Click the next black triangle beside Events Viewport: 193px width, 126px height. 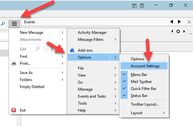[179, 22]
